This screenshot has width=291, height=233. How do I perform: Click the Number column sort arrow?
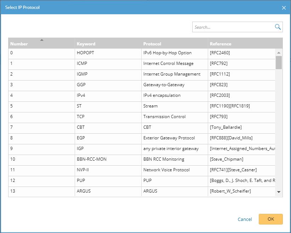pyautogui.click(x=42, y=40)
